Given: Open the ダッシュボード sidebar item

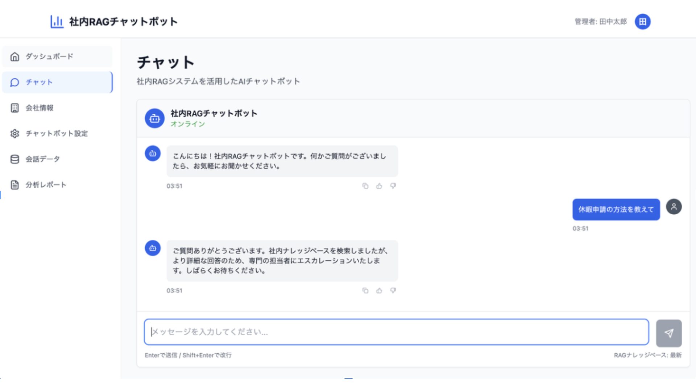Looking at the screenshot, I should tap(57, 56).
